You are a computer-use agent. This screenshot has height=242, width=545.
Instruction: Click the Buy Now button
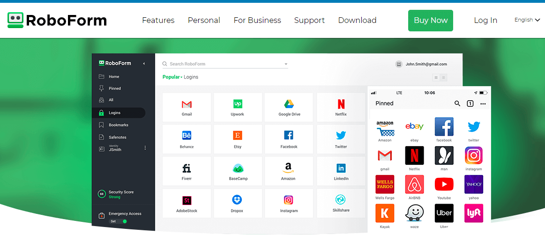[x=431, y=21]
